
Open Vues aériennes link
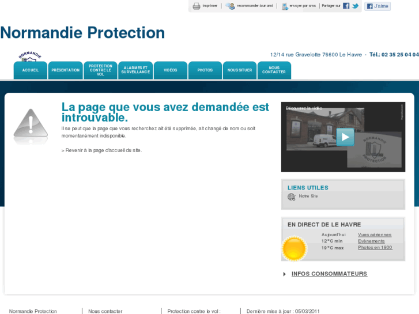[x=375, y=234]
